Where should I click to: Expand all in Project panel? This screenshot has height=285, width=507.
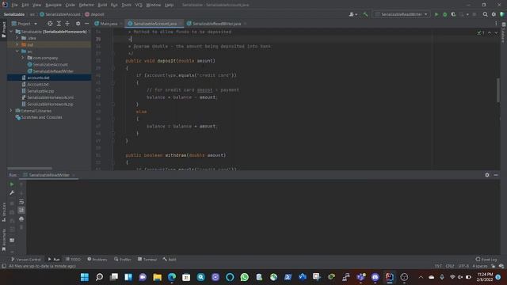tap(59, 24)
